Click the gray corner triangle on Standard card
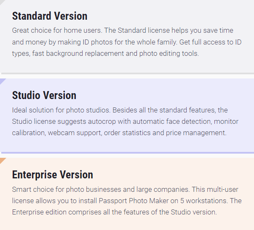The width and height of the screenshot is (254, 230). (x=2, y=2)
